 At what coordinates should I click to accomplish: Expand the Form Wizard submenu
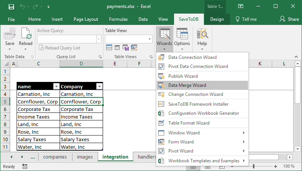[x=202, y=142]
